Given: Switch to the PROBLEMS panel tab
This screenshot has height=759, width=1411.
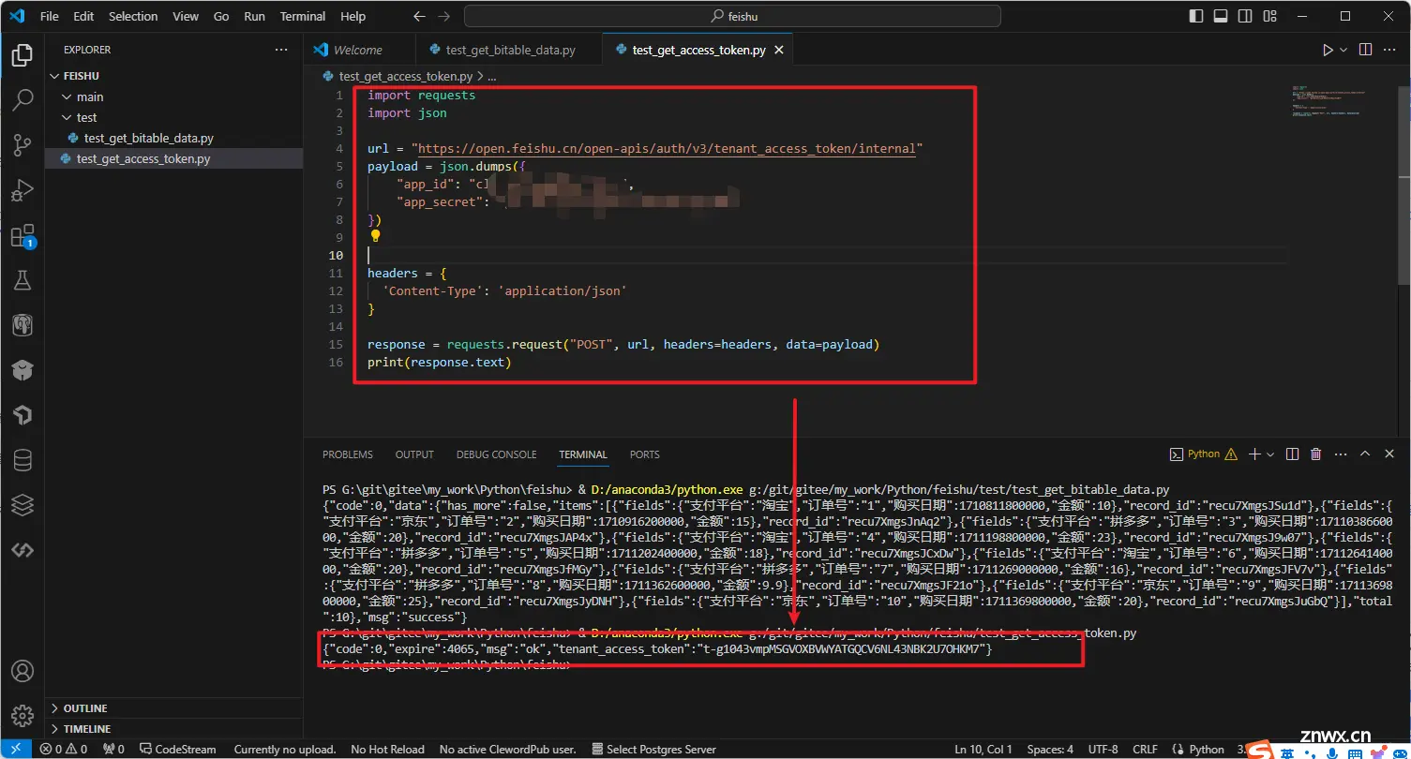Looking at the screenshot, I should [x=348, y=454].
